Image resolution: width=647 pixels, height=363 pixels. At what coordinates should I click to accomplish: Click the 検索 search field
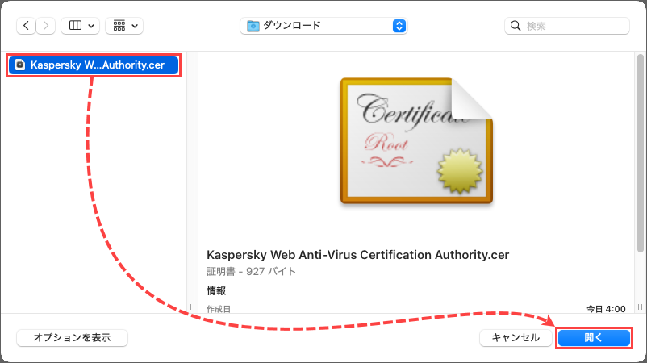click(x=567, y=26)
